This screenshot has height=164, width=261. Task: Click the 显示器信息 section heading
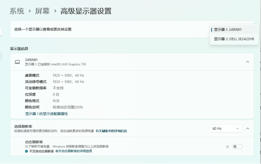(19, 49)
